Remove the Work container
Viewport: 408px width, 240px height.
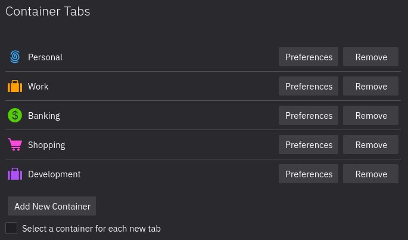[x=371, y=86]
